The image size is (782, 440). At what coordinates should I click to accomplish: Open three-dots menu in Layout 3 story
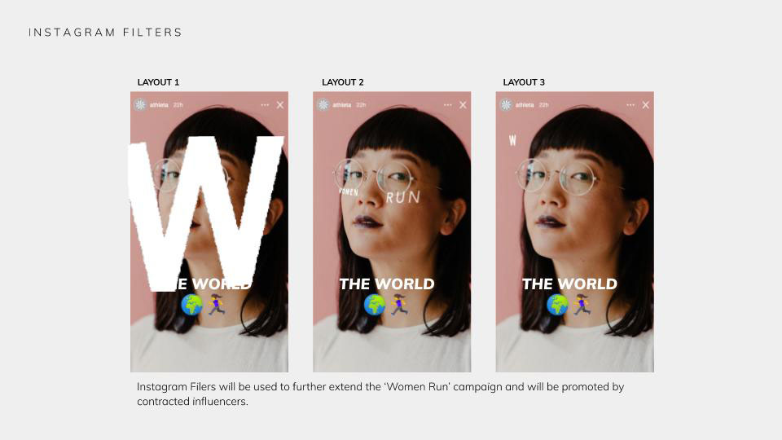pyautogui.click(x=630, y=105)
